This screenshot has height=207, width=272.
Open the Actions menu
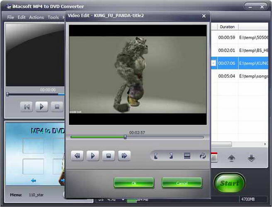point(36,17)
